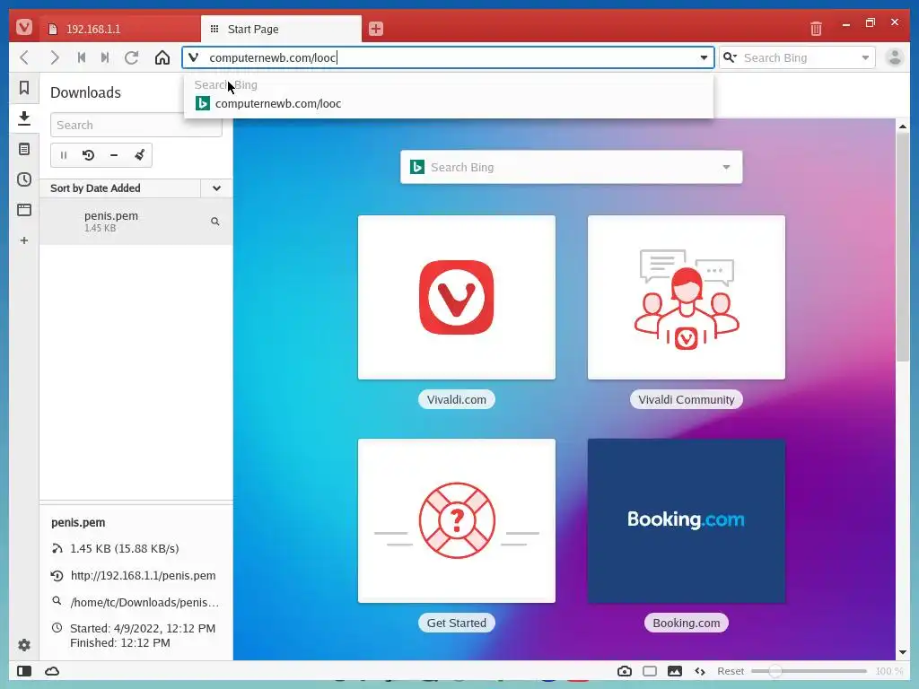Open the Vivaldi.com speed dial thumbnail
The width and height of the screenshot is (919, 689).
pos(457,298)
